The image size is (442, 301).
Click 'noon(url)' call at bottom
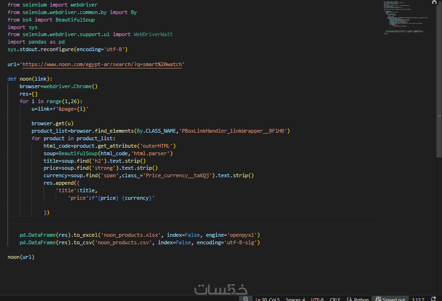[x=21, y=257]
